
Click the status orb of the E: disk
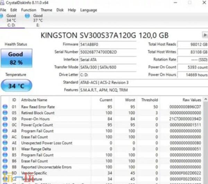pyautogui.click(x=27, y=16)
